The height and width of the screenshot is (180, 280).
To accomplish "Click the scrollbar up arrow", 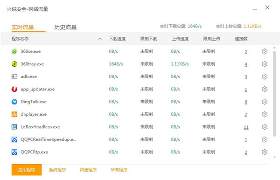I will [274, 48].
